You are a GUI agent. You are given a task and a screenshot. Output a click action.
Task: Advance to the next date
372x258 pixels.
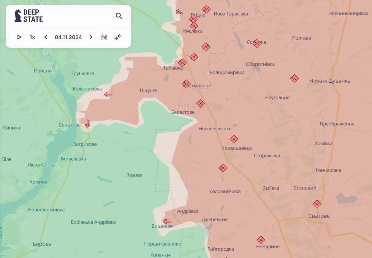(91, 37)
